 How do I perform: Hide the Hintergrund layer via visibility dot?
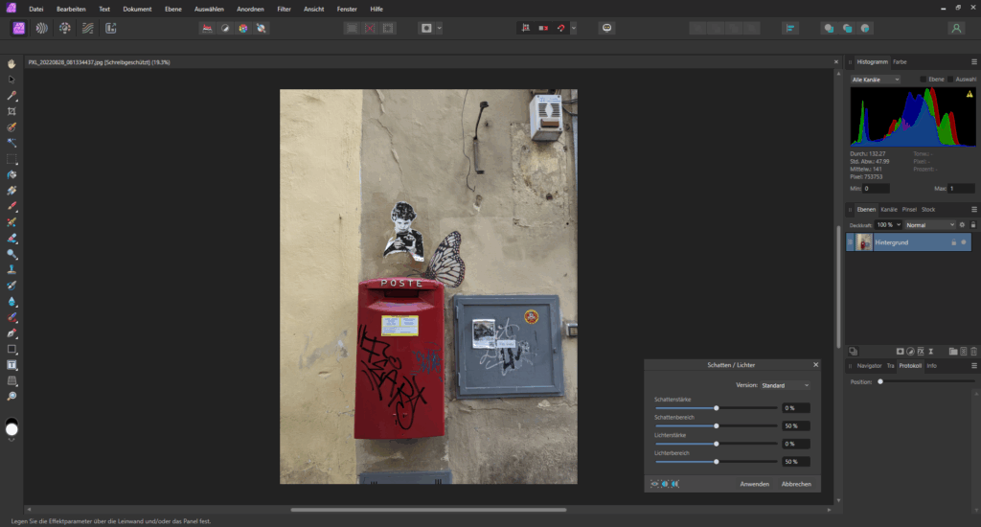coord(964,242)
